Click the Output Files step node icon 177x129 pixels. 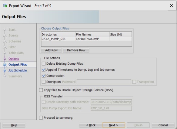tap(5, 65)
